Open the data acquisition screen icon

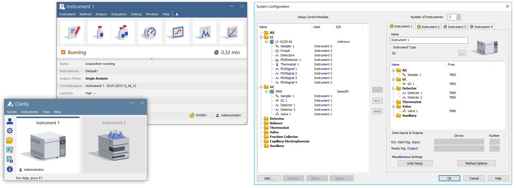click(x=177, y=32)
